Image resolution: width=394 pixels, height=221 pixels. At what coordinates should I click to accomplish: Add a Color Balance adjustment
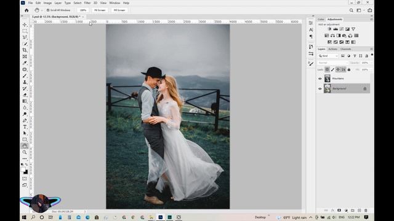[332, 36]
